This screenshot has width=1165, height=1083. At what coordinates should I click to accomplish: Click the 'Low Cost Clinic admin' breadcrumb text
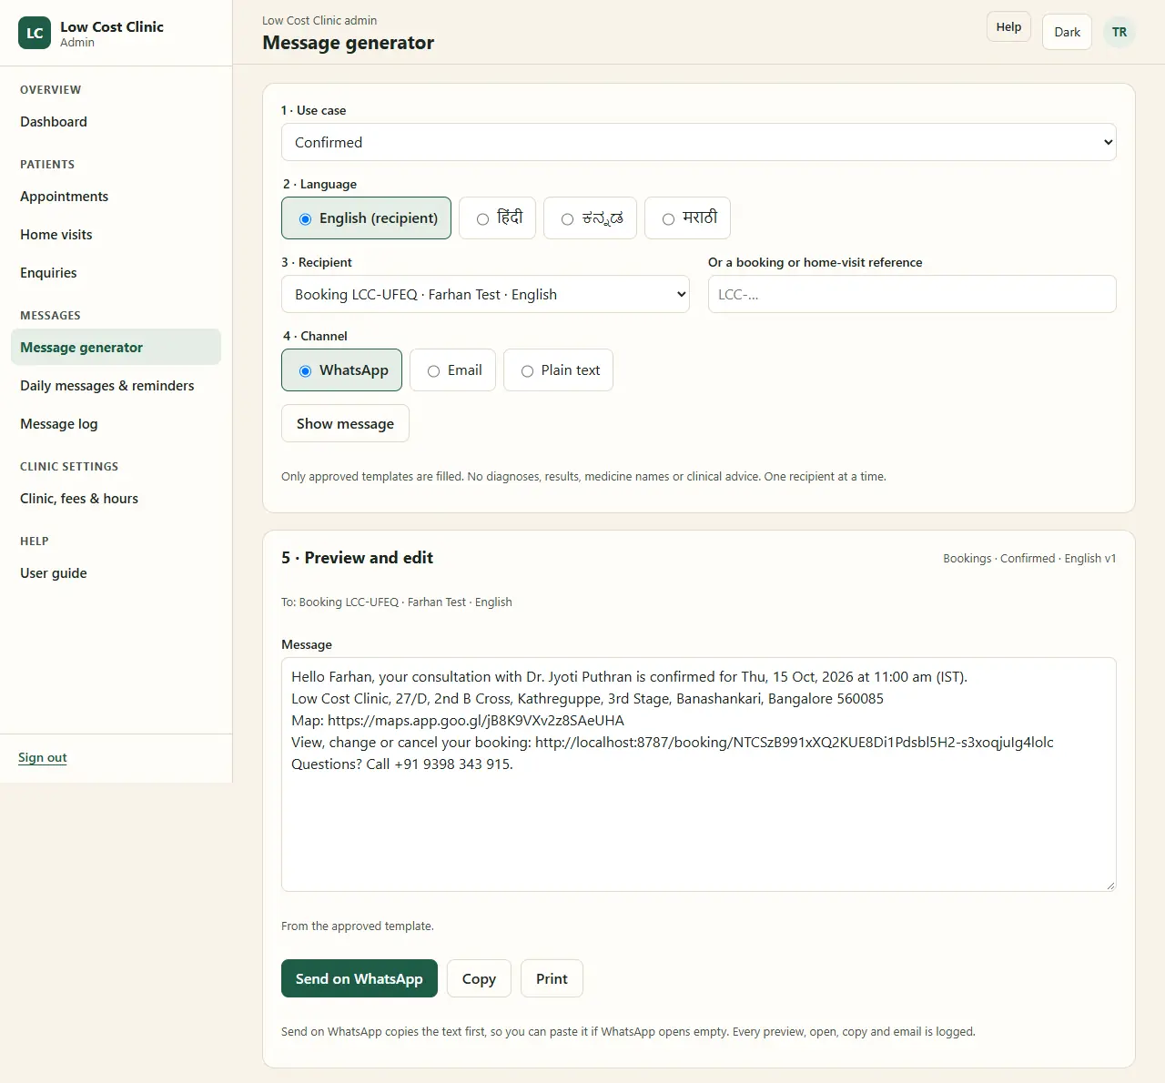(319, 20)
